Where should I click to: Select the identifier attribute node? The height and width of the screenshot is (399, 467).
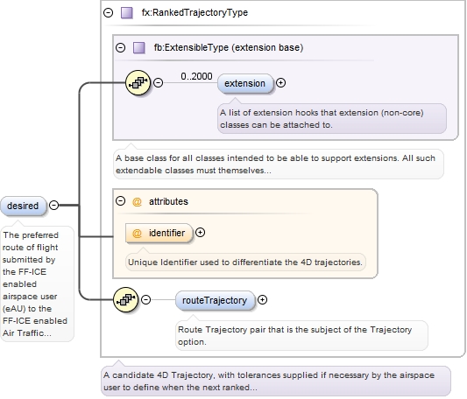[159, 233]
